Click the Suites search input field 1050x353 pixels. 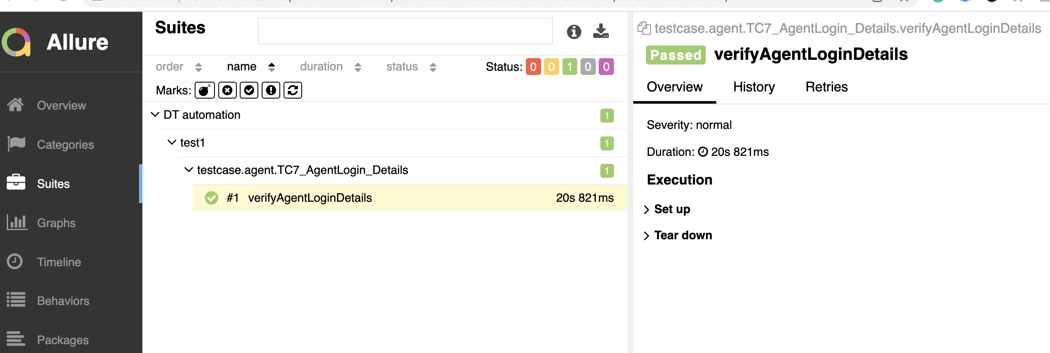[405, 31]
